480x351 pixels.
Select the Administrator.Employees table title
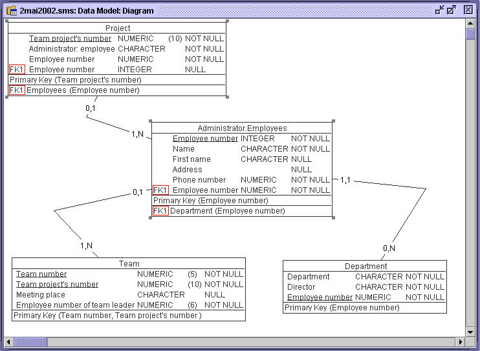click(242, 128)
